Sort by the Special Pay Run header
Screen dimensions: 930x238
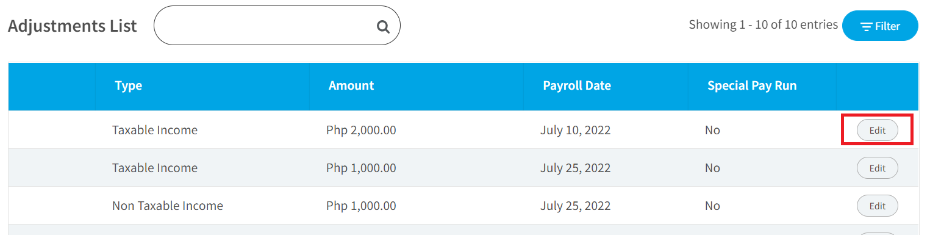[752, 86]
